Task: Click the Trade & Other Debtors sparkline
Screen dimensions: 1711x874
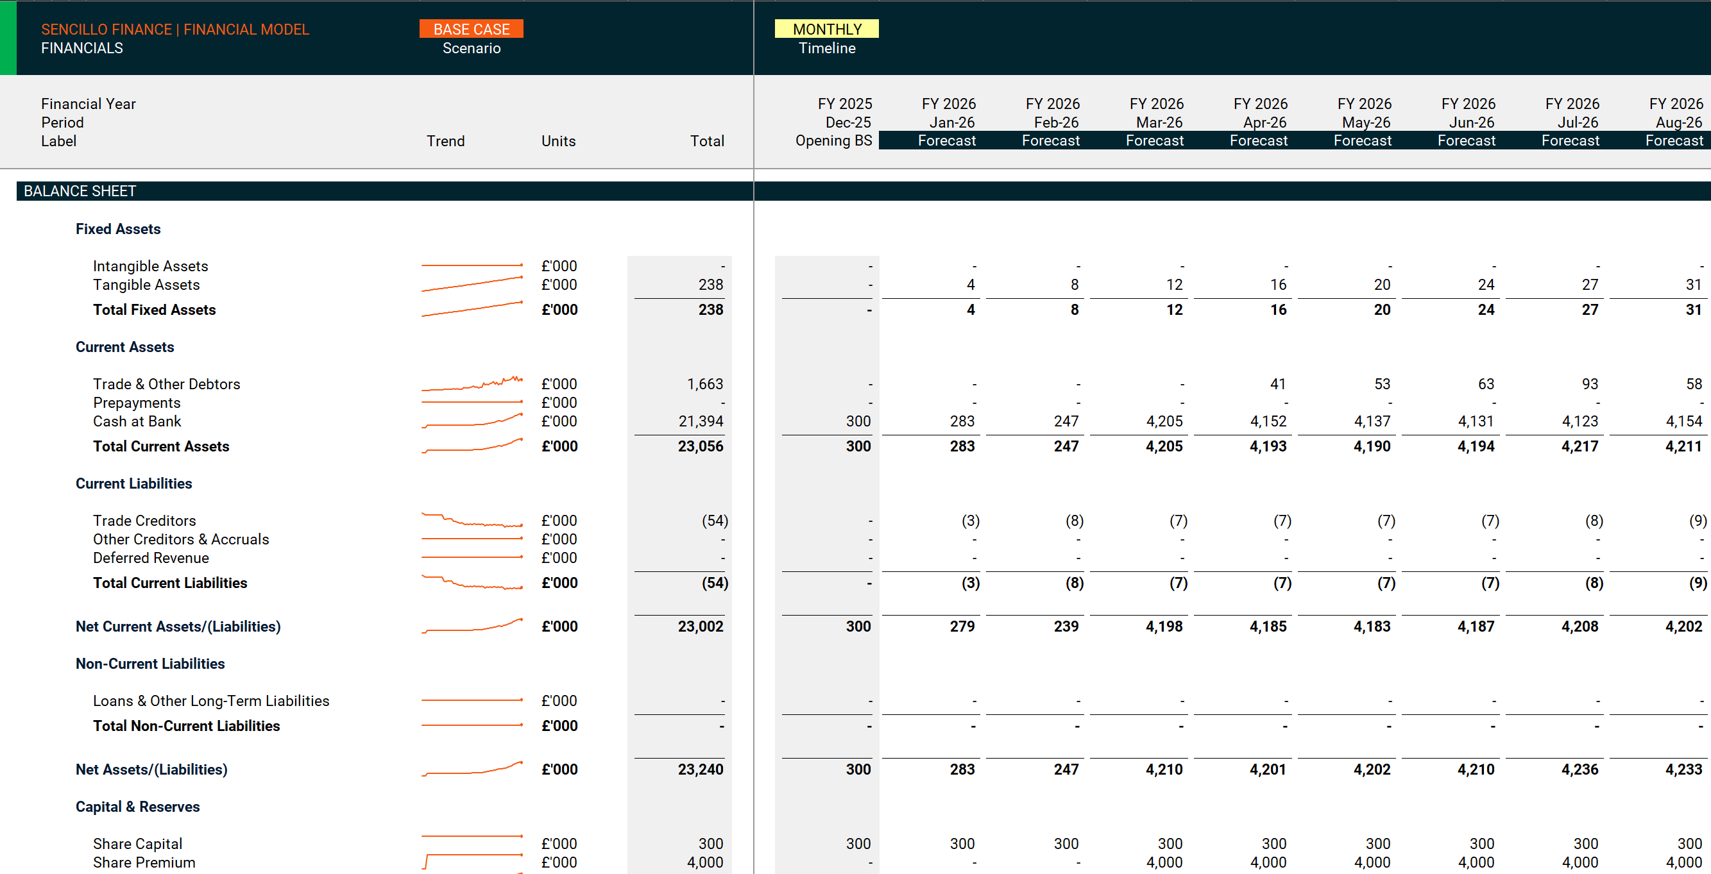Action: click(472, 384)
